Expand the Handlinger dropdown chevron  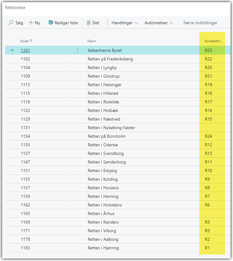pyautogui.click(x=136, y=23)
